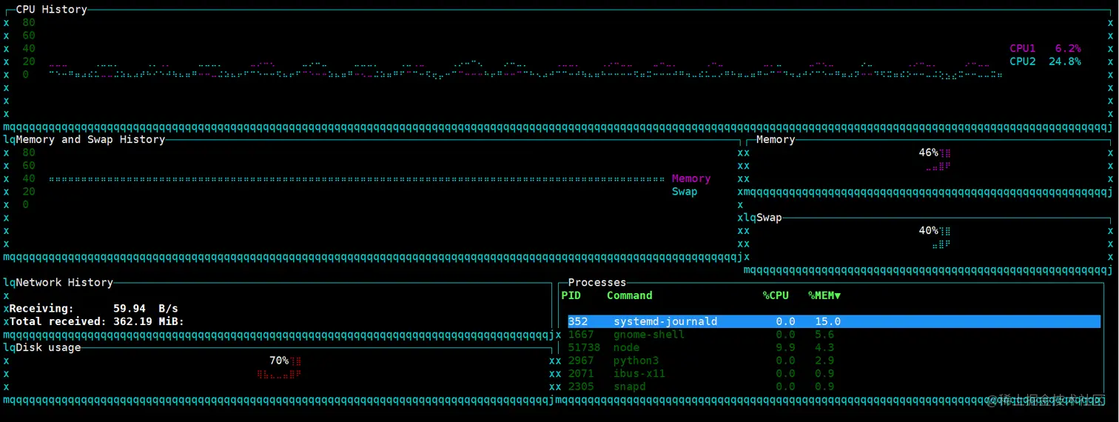Select the CPU2 24.8% legend entry
The image size is (1119, 422).
[x=1045, y=61]
